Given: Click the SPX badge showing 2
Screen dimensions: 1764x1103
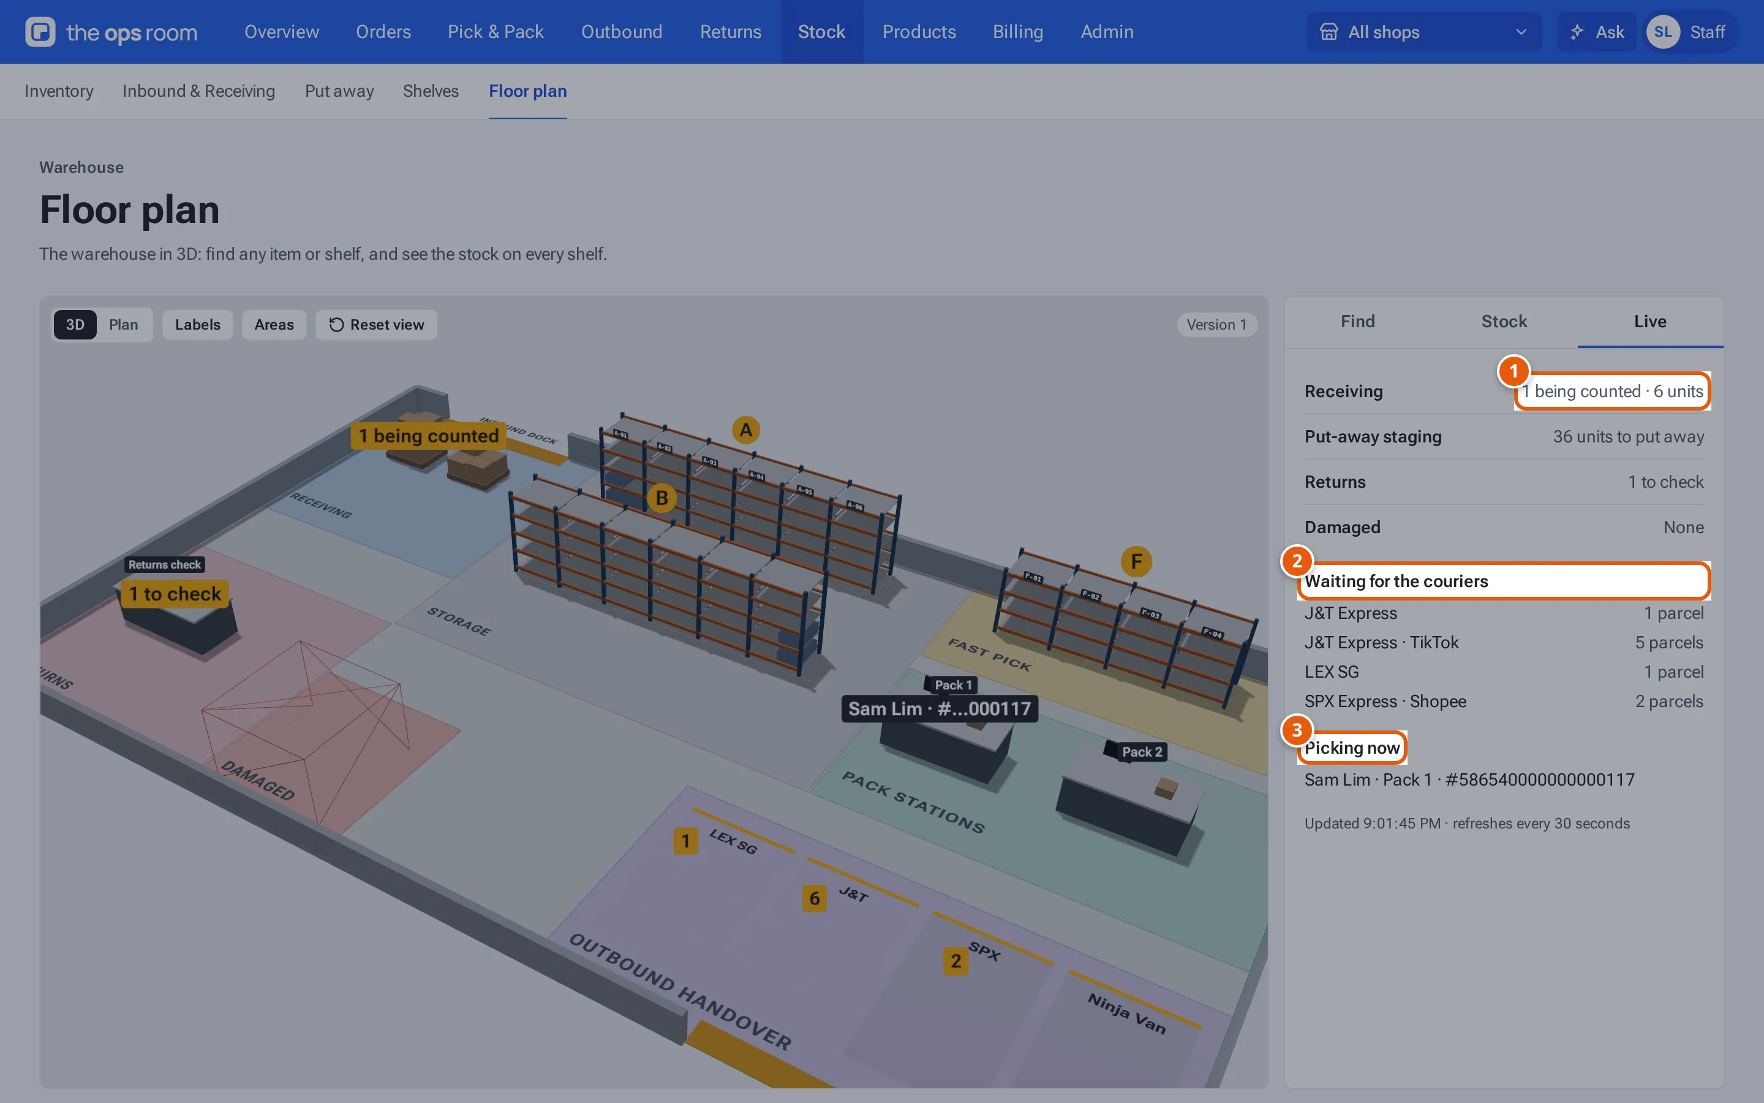Looking at the screenshot, I should (956, 961).
